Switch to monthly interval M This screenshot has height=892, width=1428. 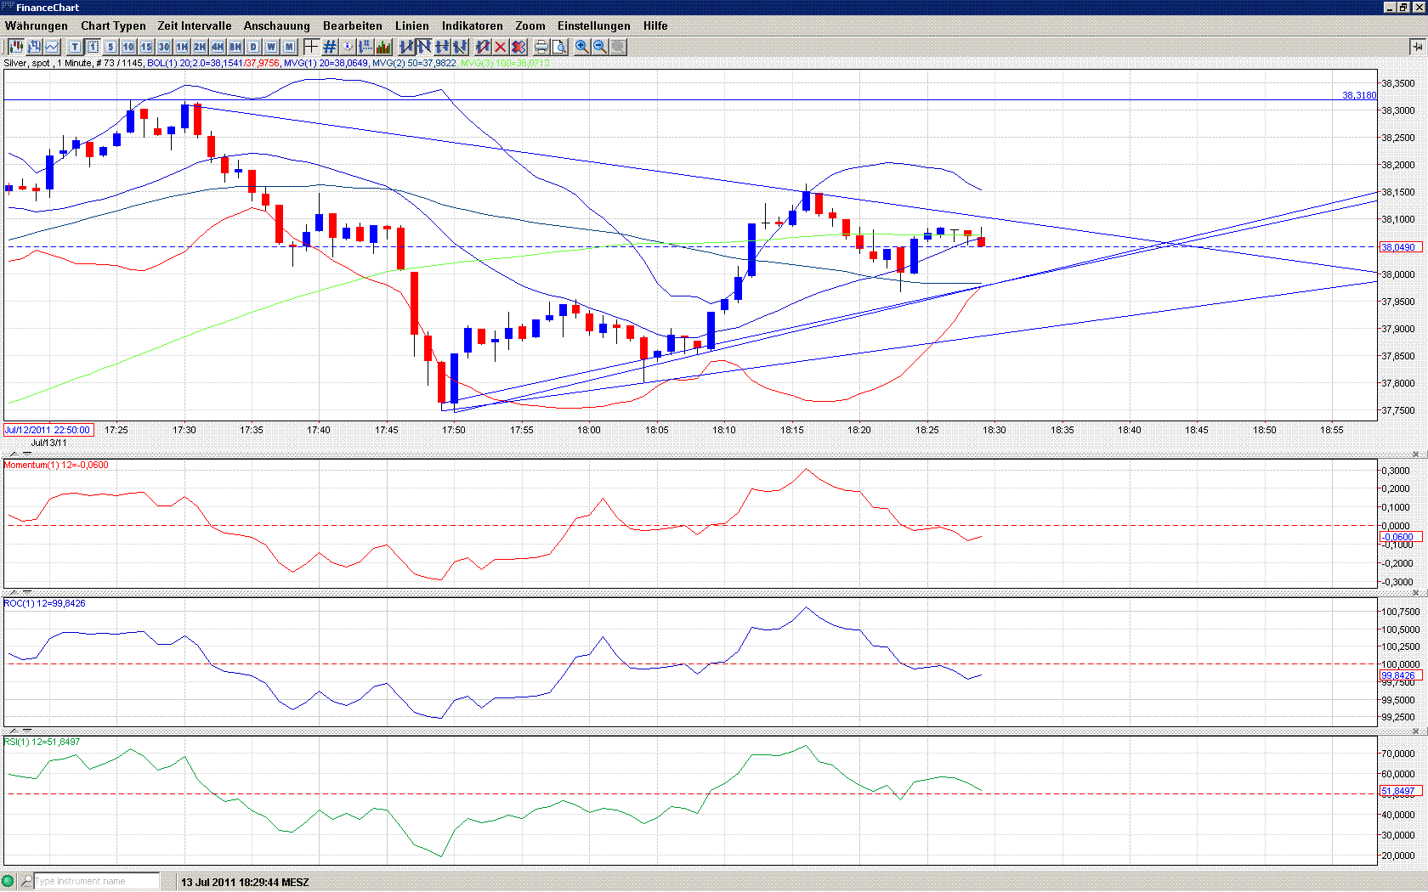[x=289, y=47]
